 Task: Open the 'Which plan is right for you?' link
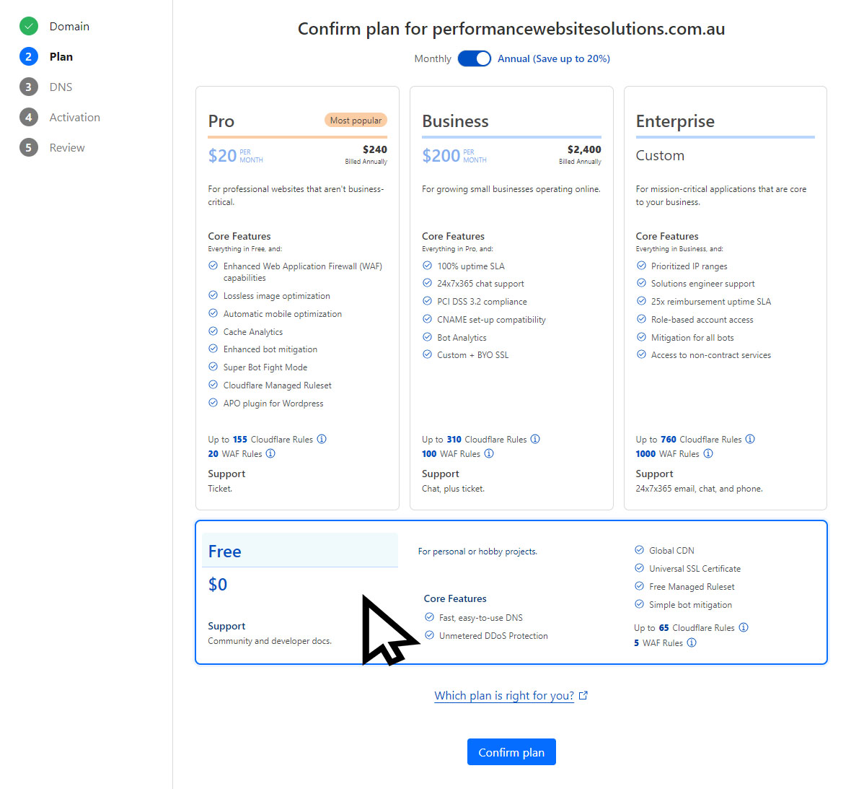504,695
